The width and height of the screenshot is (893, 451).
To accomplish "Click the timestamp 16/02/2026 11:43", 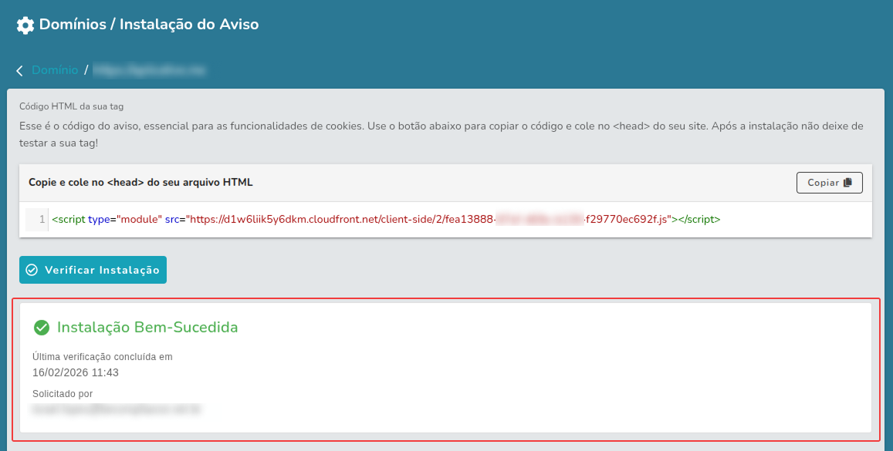I will pos(76,371).
